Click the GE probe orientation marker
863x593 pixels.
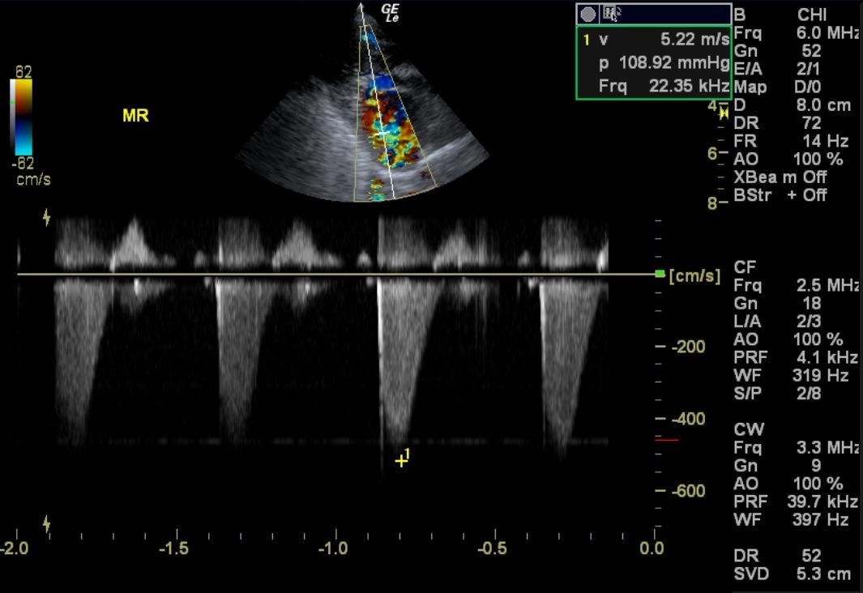tap(390, 13)
